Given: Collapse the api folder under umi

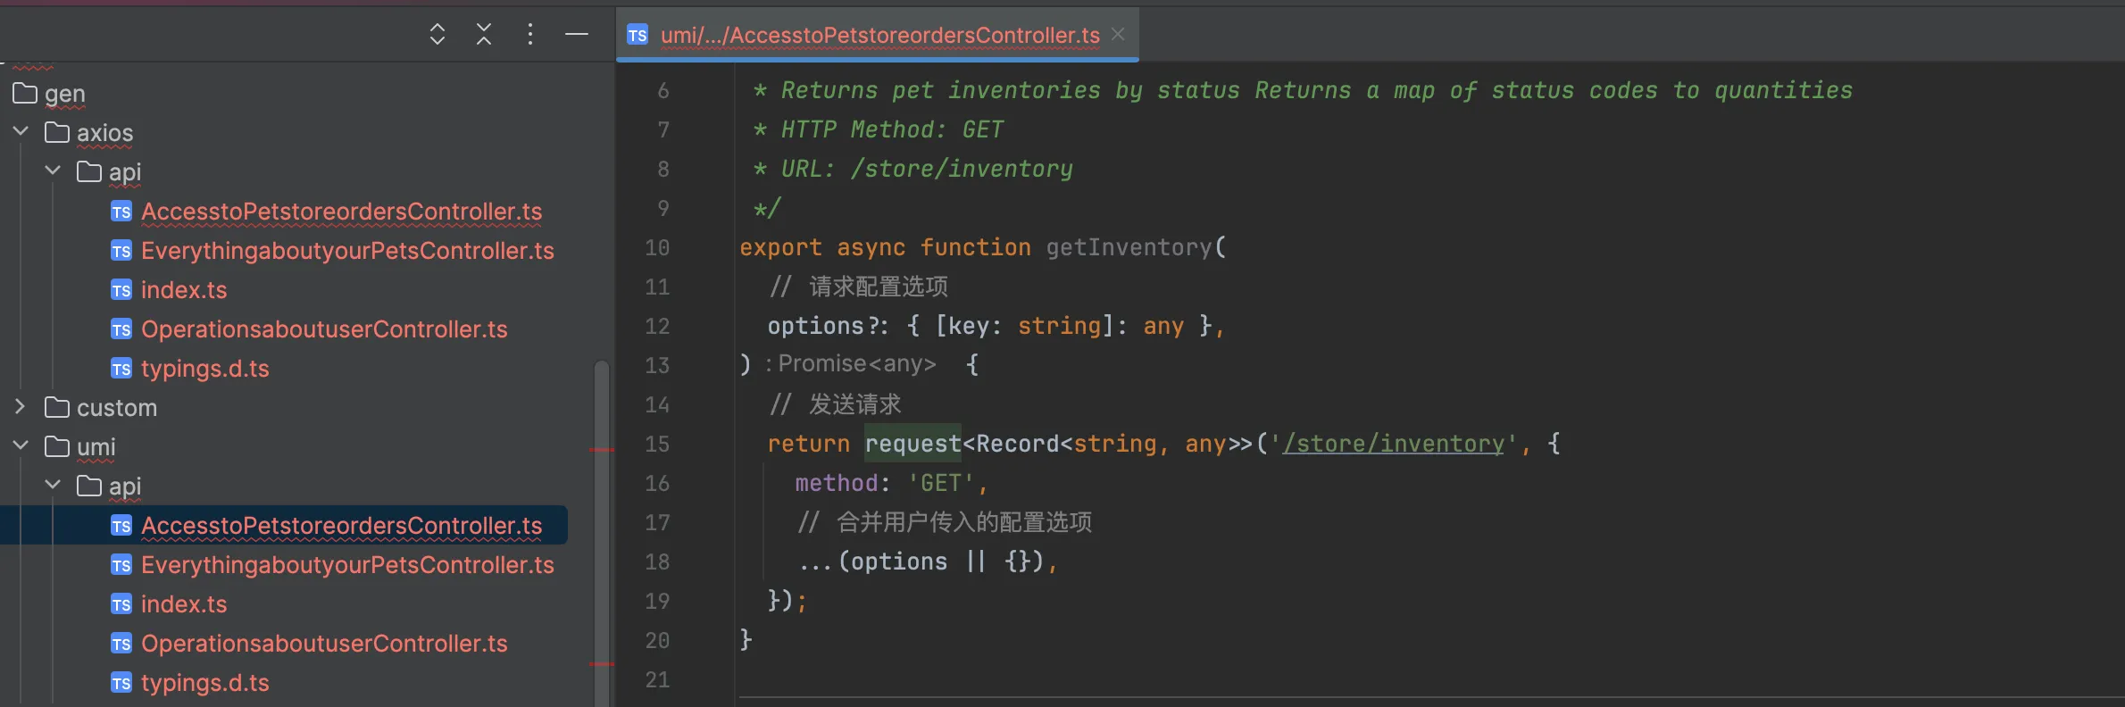Looking at the screenshot, I should tap(54, 485).
